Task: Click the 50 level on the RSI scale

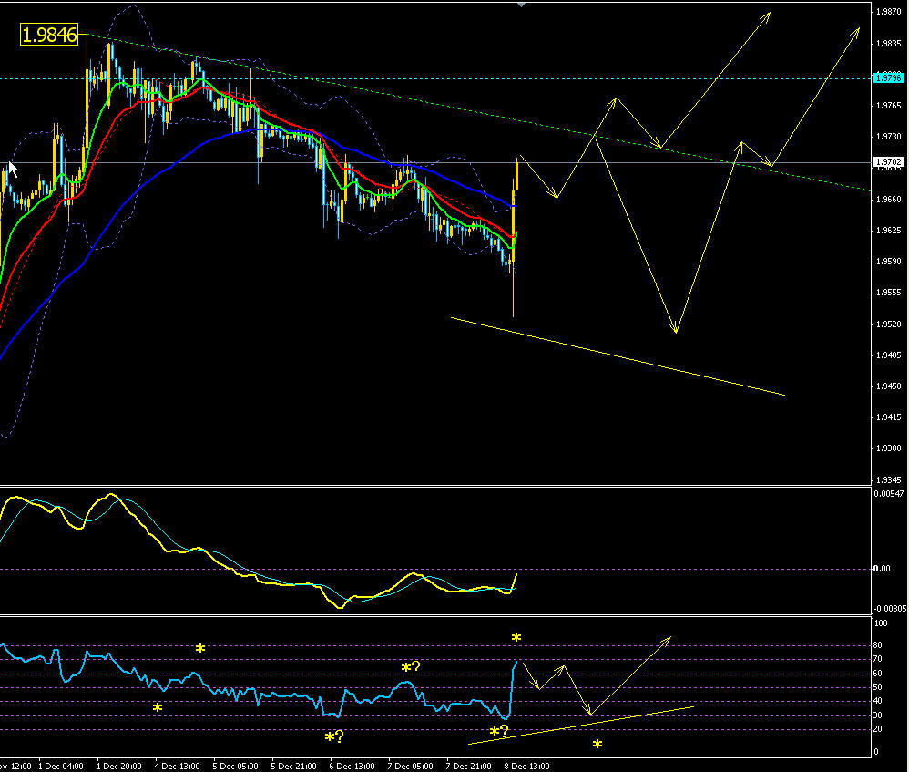Action: 878,687
